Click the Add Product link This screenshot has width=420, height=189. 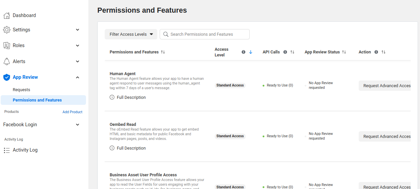pyautogui.click(x=72, y=112)
